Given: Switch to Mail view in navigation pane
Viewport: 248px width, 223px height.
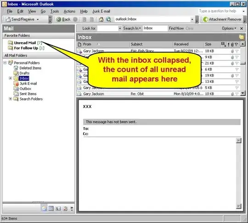Looking at the screenshot, I should tap(44, 208).
